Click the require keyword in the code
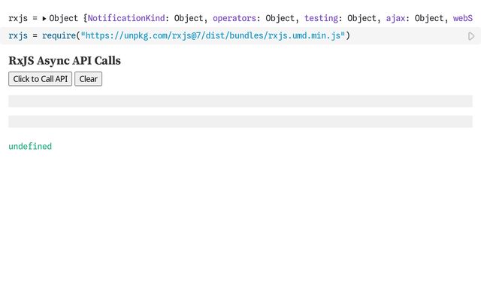This screenshot has height=301, width=481. 56,36
